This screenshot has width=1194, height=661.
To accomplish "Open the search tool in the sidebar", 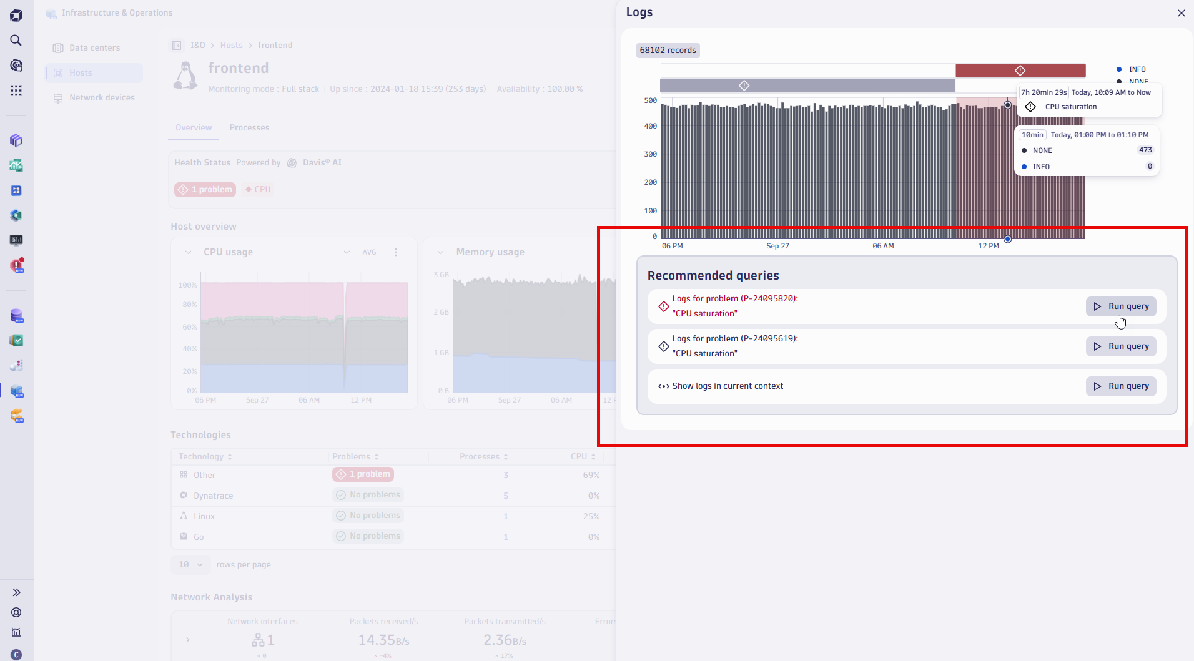I will click(16, 41).
